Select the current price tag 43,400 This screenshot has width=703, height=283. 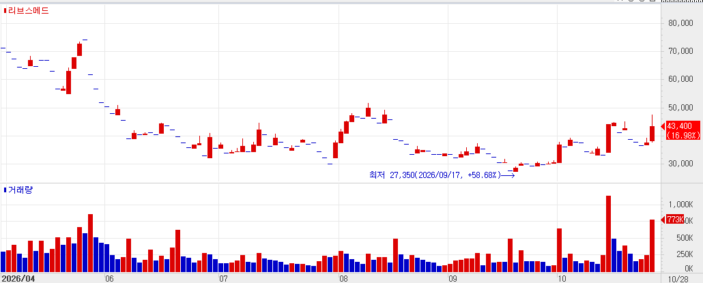point(680,126)
